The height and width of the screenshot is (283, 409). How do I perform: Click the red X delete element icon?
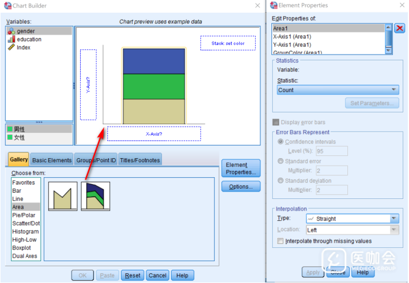click(400, 28)
